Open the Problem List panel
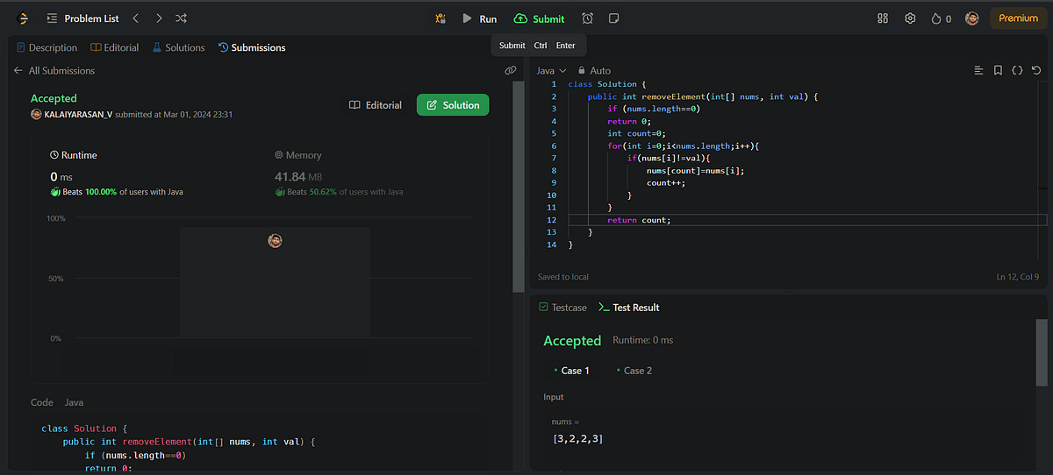The height and width of the screenshot is (475, 1053). click(83, 18)
